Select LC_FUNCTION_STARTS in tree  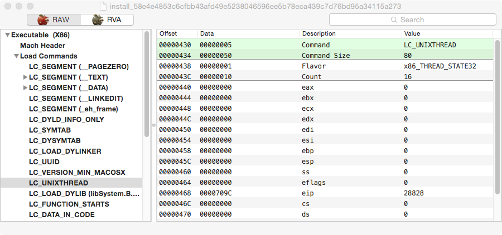[69, 204]
